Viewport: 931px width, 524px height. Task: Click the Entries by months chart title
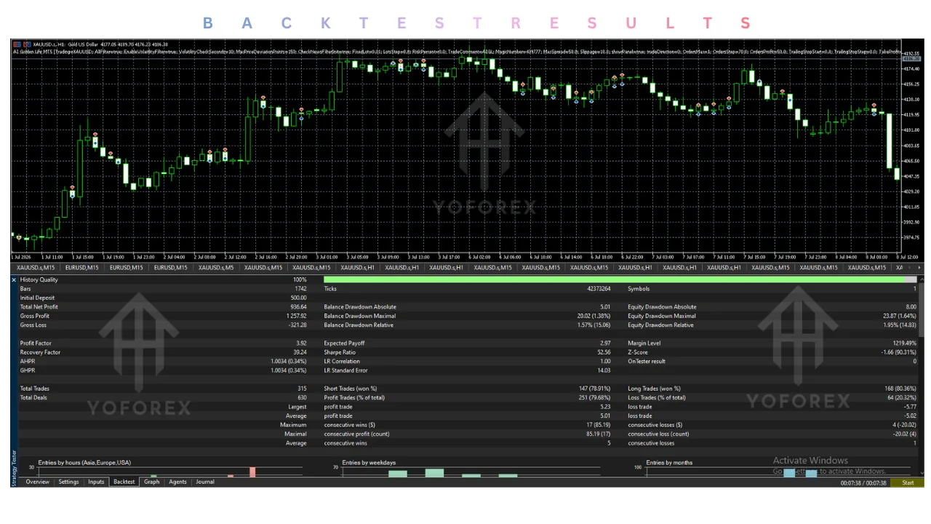coord(669,462)
